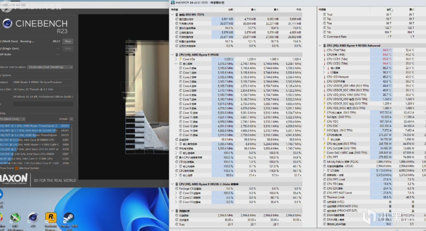
Task: Click the clock icon beside Trcd
Action: pyautogui.click(x=324, y=14)
